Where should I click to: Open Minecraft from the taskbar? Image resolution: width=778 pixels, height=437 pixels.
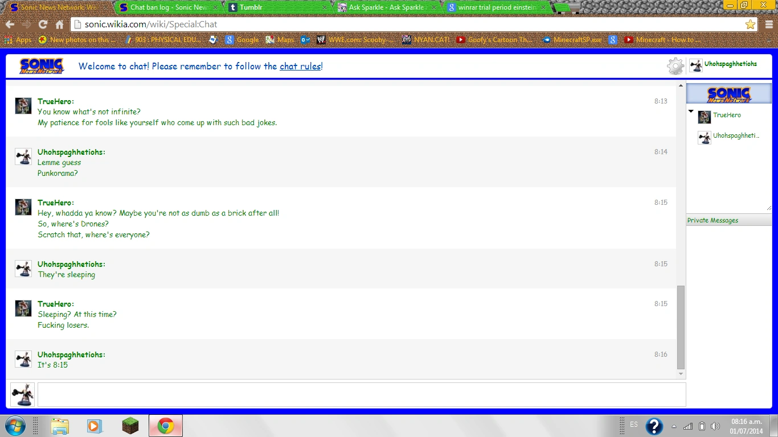coord(130,426)
